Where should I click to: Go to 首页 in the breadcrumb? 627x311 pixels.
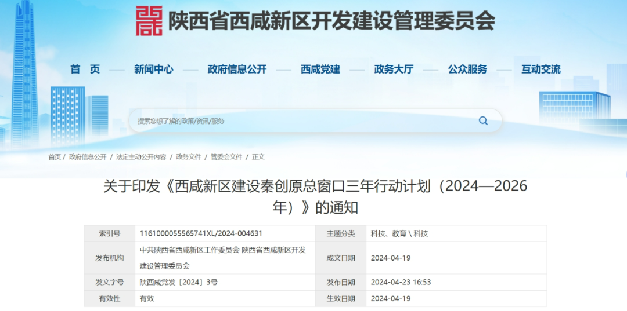click(55, 157)
